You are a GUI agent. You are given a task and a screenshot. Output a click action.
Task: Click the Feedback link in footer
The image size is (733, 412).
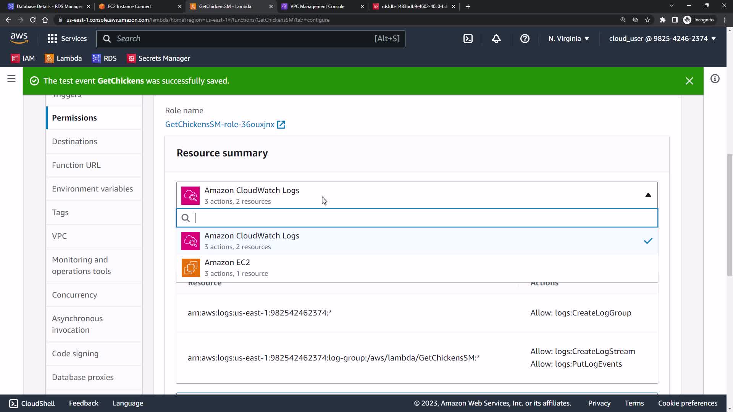coord(84,403)
